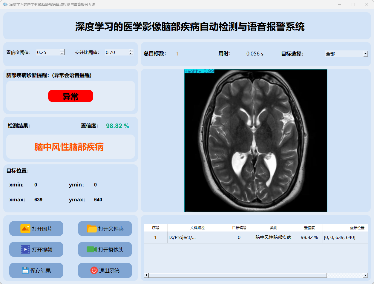Click the camera icon on 打开摄像头
The width and height of the screenshot is (374, 284).
point(92,249)
